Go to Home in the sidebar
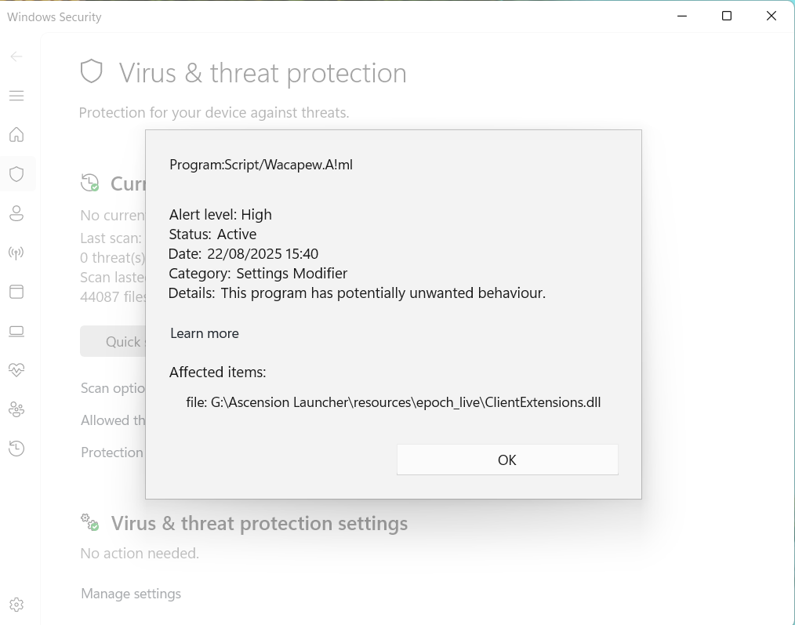 click(16, 135)
